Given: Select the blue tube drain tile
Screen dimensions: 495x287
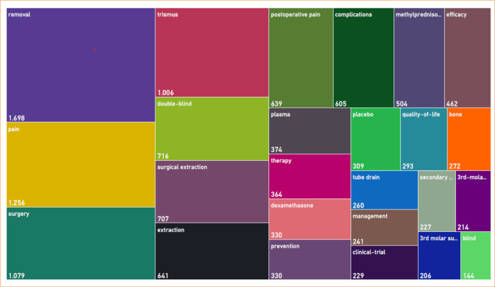Looking at the screenshot, I should pyautogui.click(x=384, y=190).
